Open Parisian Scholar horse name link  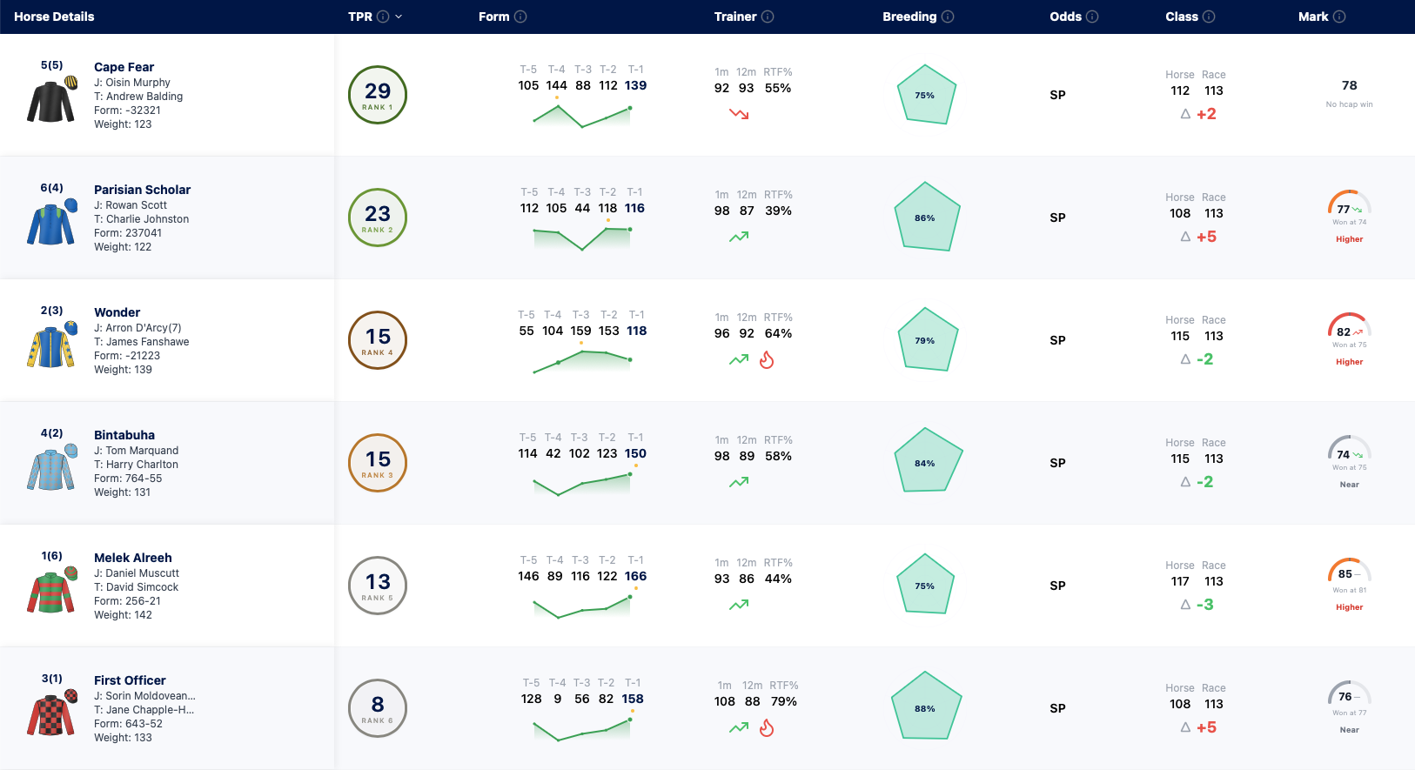point(142,190)
